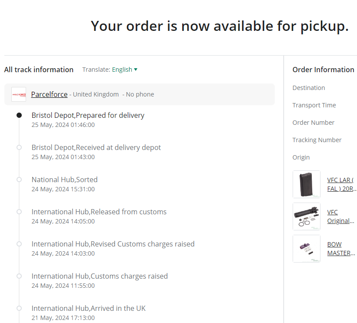Click the National Hub Sorted timeline marker
The image size is (357, 323).
(19, 180)
